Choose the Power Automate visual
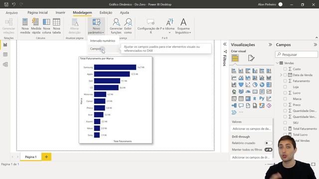 (x=234, y=112)
